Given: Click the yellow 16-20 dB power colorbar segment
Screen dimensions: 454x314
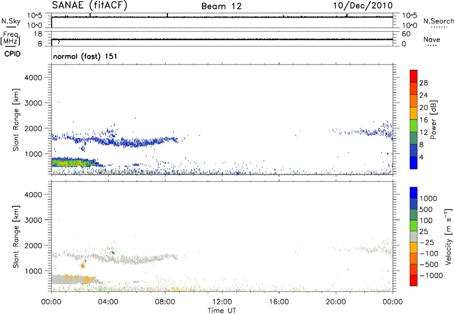Looking at the screenshot, I should click(x=414, y=113).
